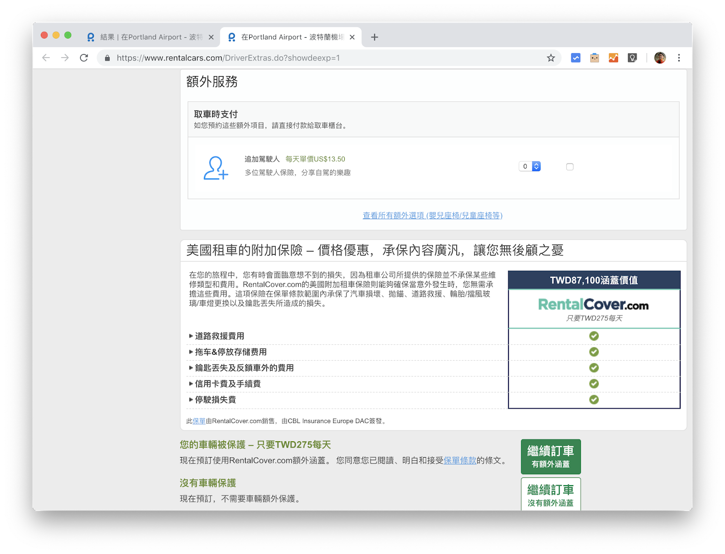Screen dimensions: 725x554
Task: Open the brown box extension icon
Action: tap(594, 58)
